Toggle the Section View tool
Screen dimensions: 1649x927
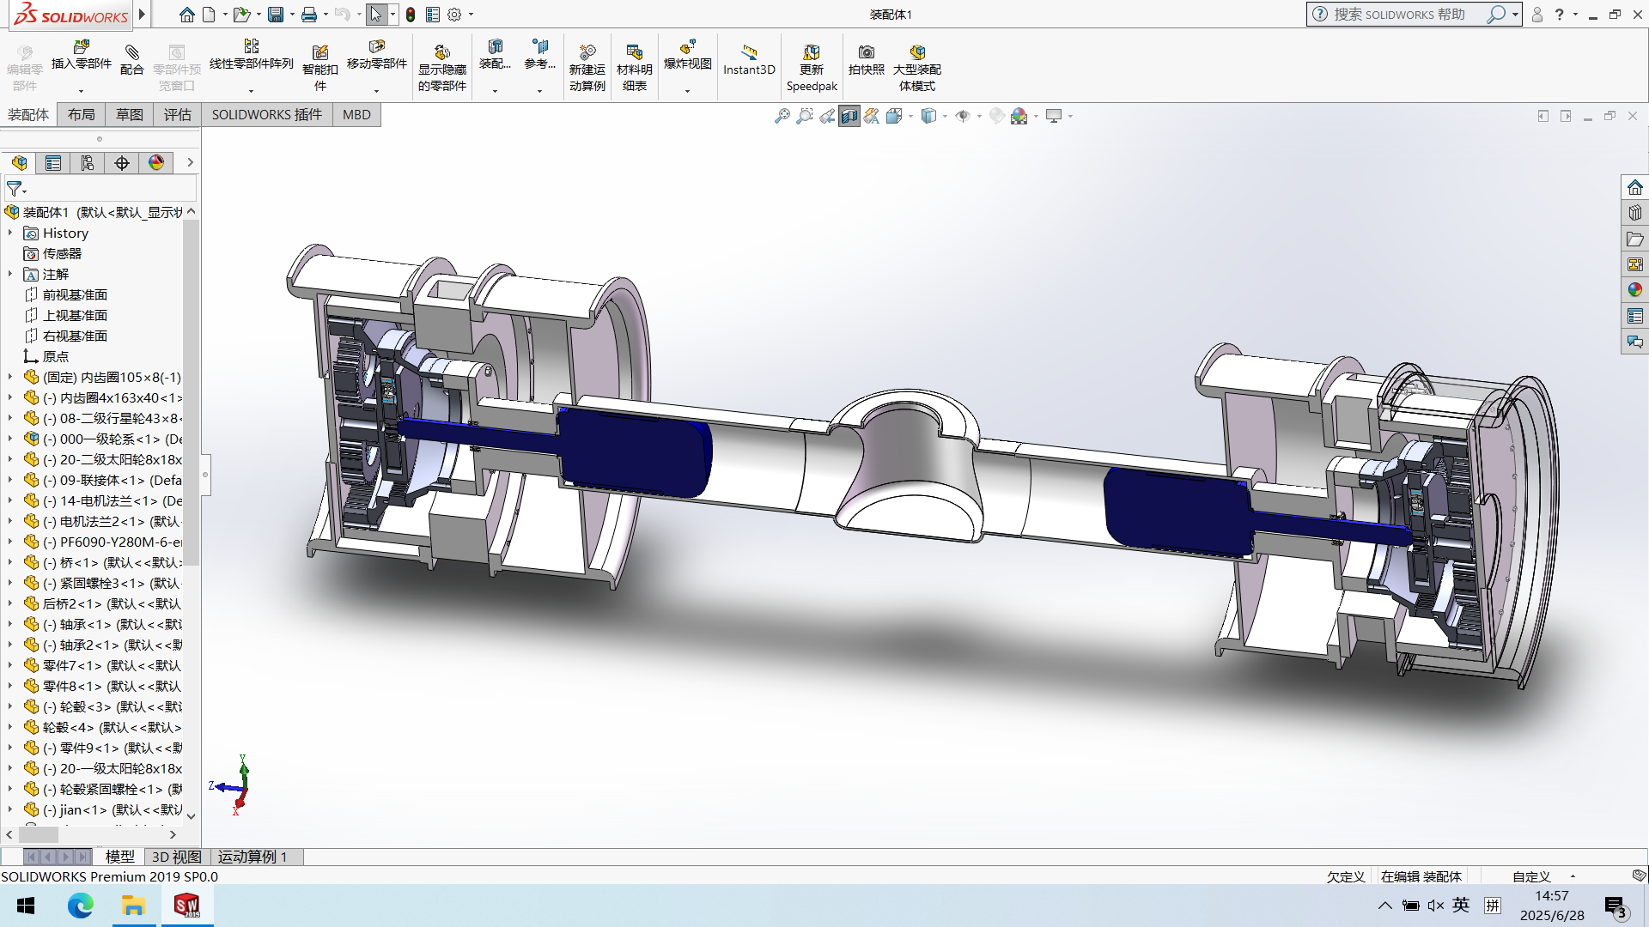pyautogui.click(x=849, y=116)
